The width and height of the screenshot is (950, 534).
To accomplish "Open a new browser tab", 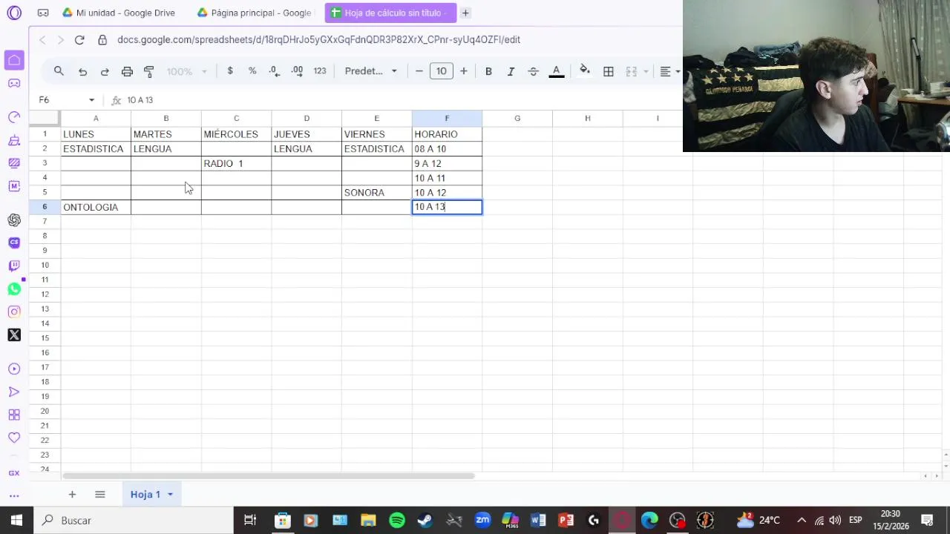I will [x=465, y=13].
